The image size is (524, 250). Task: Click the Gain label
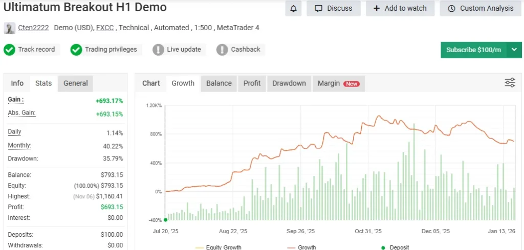pyautogui.click(x=16, y=100)
